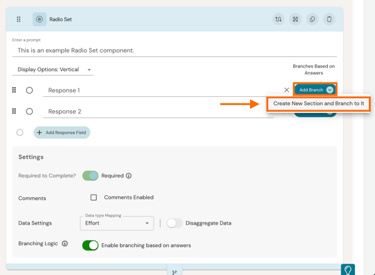Click the drag handle beside Response 1
The width and height of the screenshot is (375, 275).
click(x=14, y=90)
